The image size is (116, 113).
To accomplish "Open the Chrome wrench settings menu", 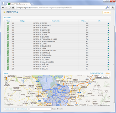I will pos(113,8).
